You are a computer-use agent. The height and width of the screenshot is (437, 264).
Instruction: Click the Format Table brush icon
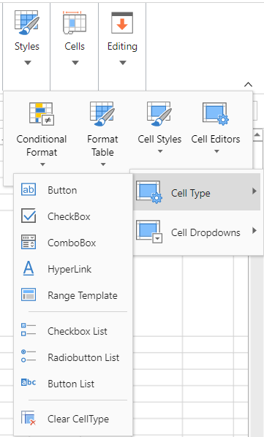click(x=102, y=114)
